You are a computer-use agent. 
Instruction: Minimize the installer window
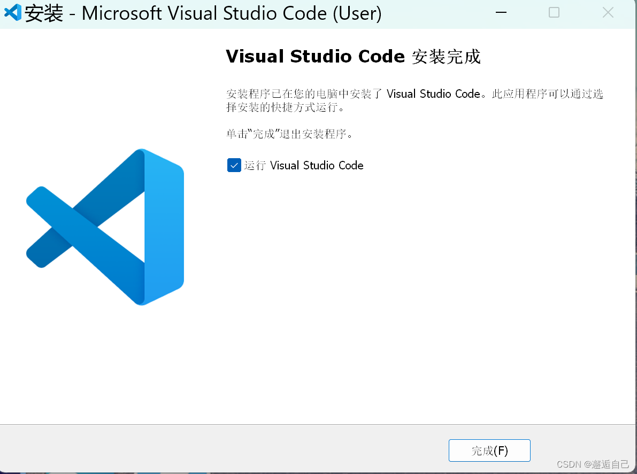pyautogui.click(x=501, y=13)
